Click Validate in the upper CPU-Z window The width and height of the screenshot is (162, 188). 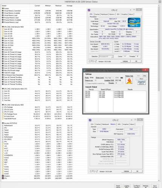pyautogui.click(x=125, y=61)
